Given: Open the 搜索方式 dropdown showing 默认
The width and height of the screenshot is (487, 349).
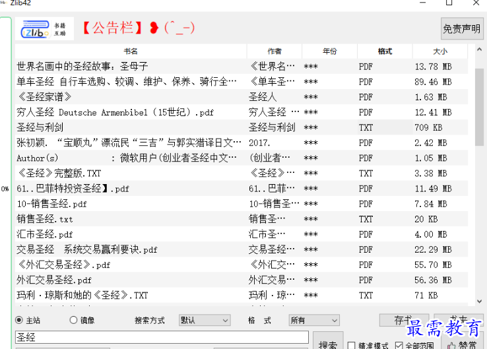Looking at the screenshot, I should (x=205, y=320).
